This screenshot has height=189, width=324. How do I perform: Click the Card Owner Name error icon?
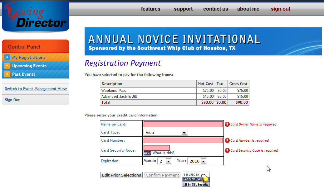pos(227,124)
